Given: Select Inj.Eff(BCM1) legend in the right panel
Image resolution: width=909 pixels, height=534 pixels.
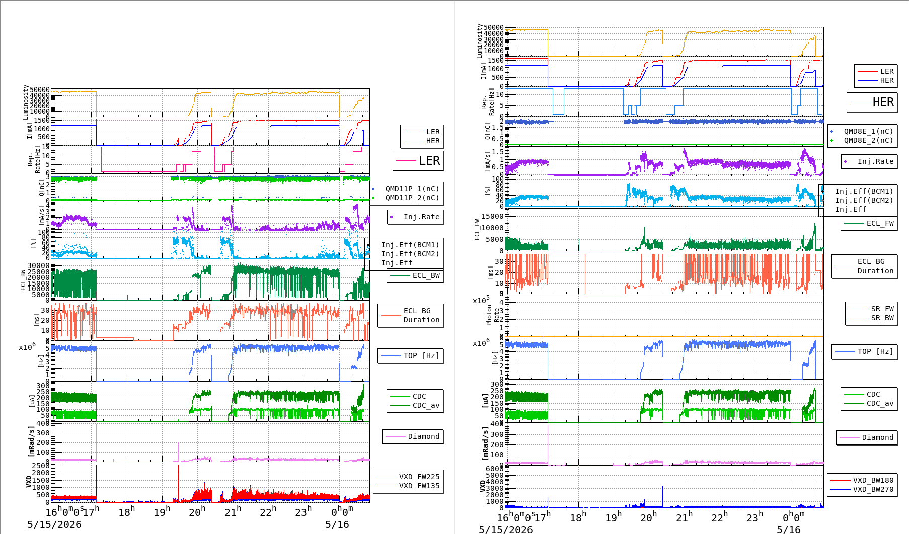Looking at the screenshot, I should coord(864,191).
